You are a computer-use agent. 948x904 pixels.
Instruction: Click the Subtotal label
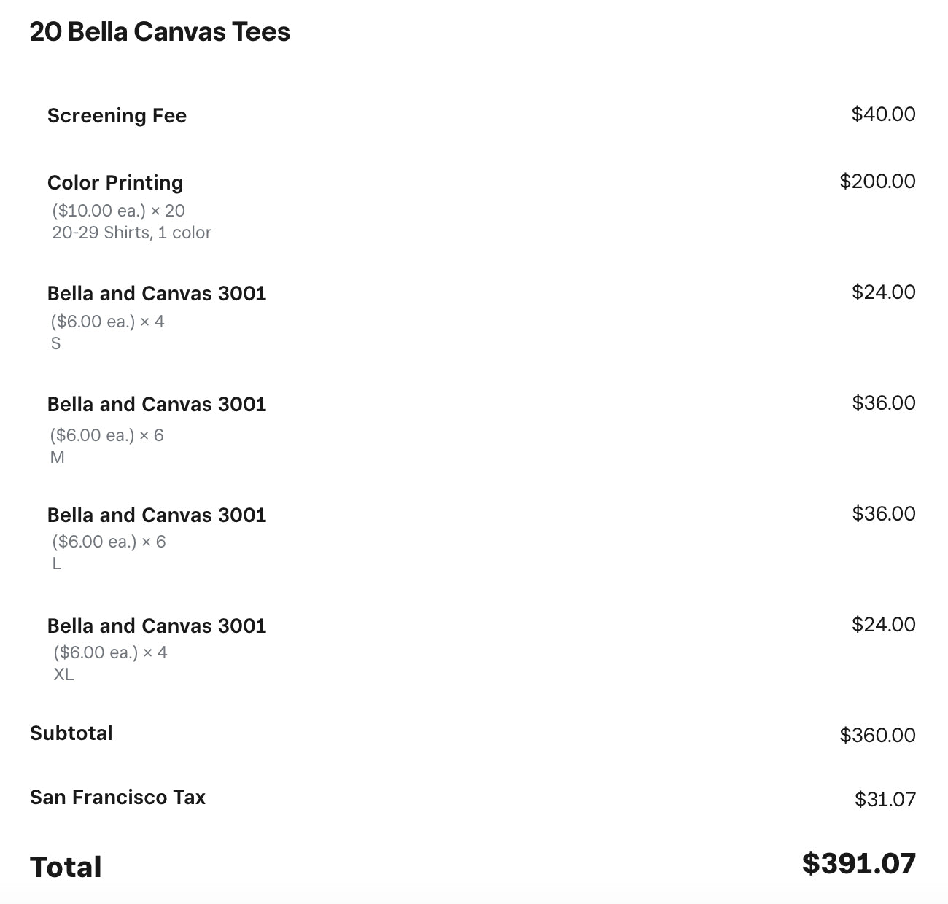[x=71, y=733]
